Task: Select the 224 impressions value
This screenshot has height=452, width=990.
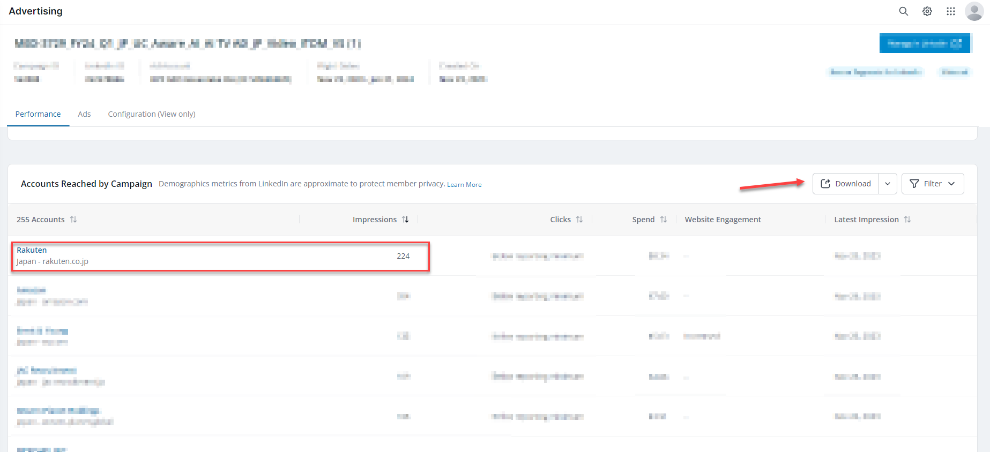Action: pyautogui.click(x=403, y=256)
